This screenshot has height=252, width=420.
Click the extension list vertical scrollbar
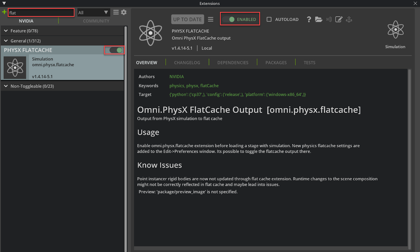[126, 139]
